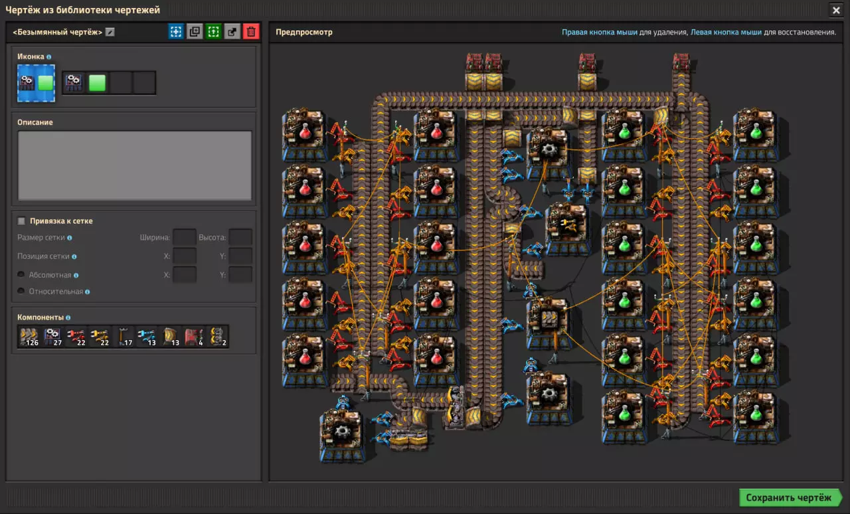850x514 pixels.
Task: Select the Относительная radio button
Action: [21, 292]
